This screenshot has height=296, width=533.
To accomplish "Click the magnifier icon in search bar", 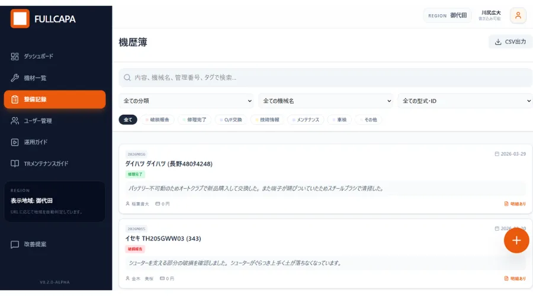I will (127, 78).
